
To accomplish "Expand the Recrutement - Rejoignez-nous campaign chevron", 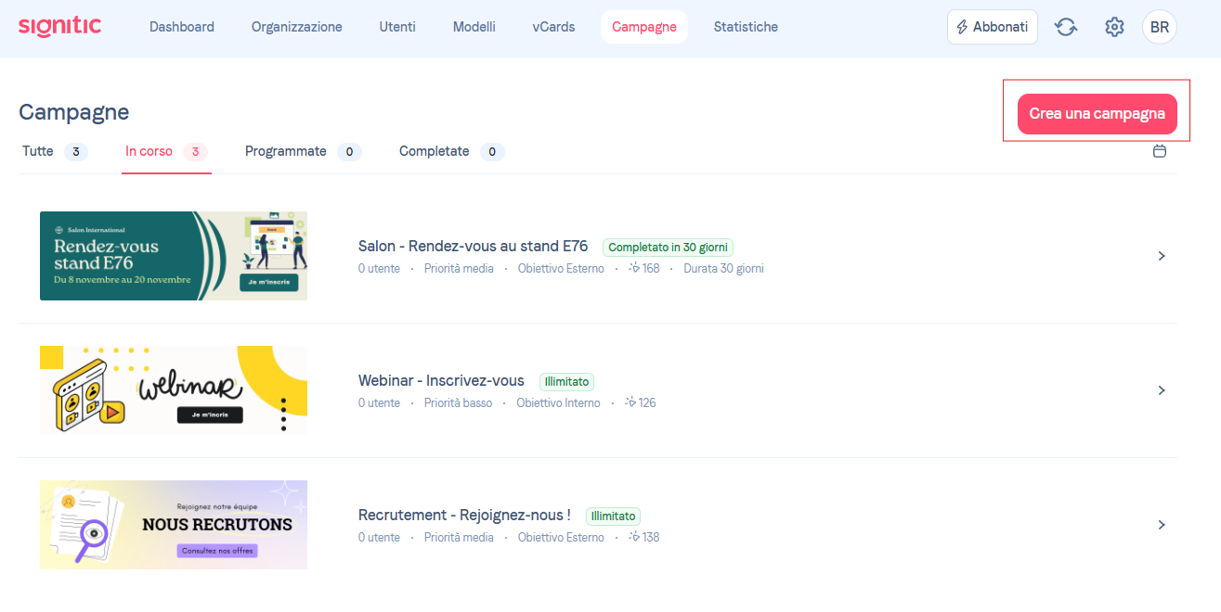I will coord(1162,525).
